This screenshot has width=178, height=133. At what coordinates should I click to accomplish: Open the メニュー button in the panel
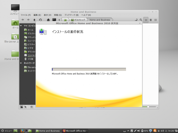6,131
